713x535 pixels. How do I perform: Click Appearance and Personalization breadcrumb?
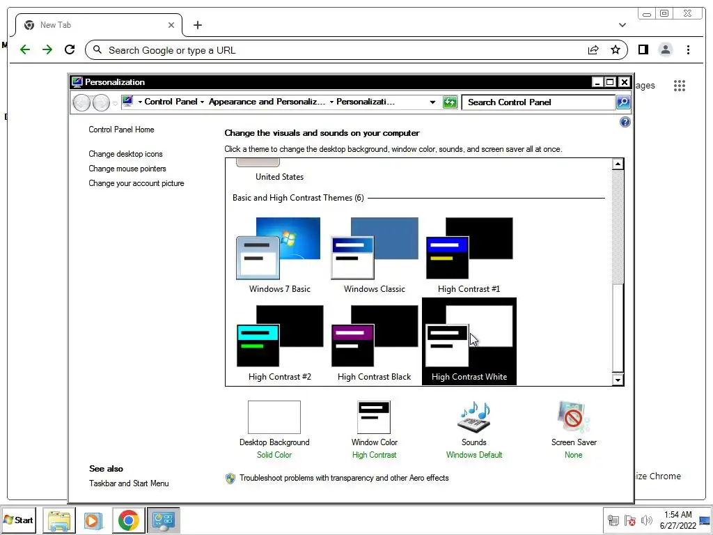(267, 102)
